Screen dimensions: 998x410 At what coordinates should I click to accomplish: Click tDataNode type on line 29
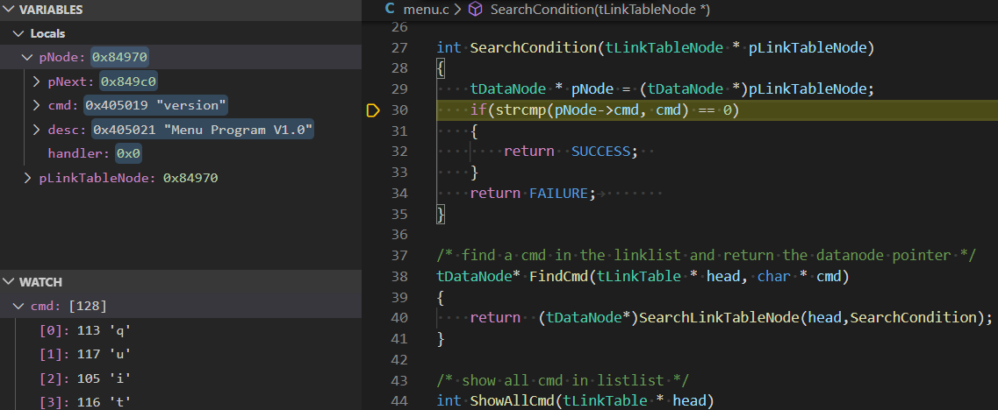coord(508,89)
